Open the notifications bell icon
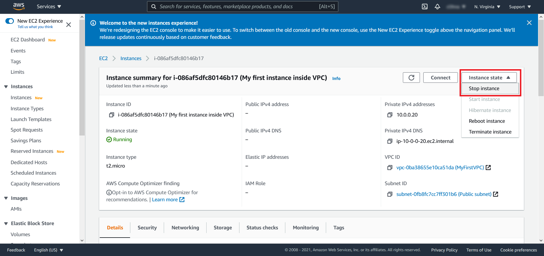Image resolution: width=544 pixels, height=256 pixels. (x=437, y=7)
